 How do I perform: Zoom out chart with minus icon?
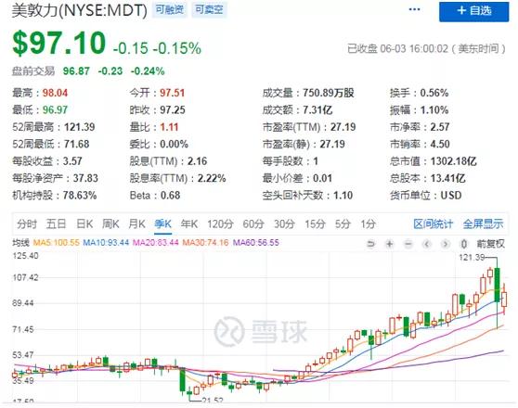click(408, 244)
